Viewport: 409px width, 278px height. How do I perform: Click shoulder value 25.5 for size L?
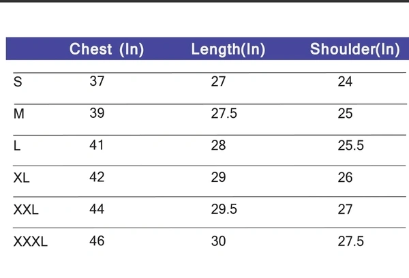coord(350,146)
